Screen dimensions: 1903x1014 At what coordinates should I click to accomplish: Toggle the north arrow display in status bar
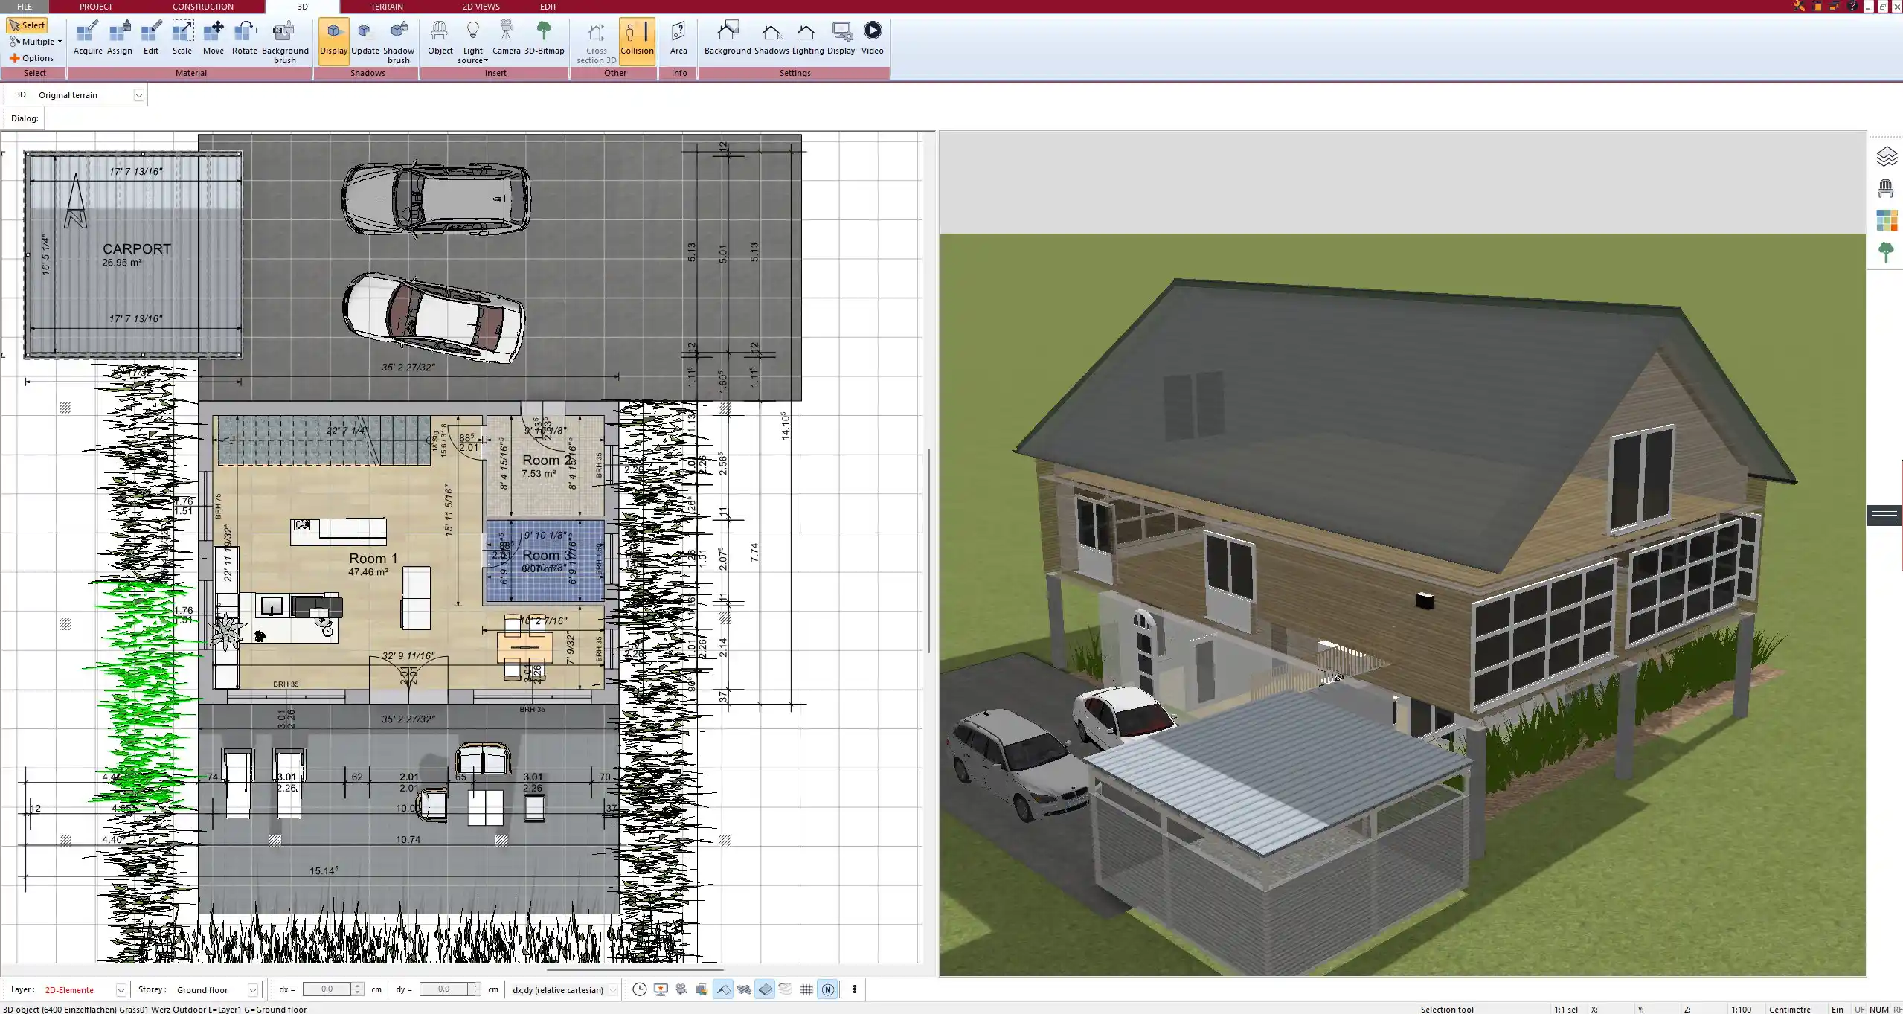(x=828, y=989)
